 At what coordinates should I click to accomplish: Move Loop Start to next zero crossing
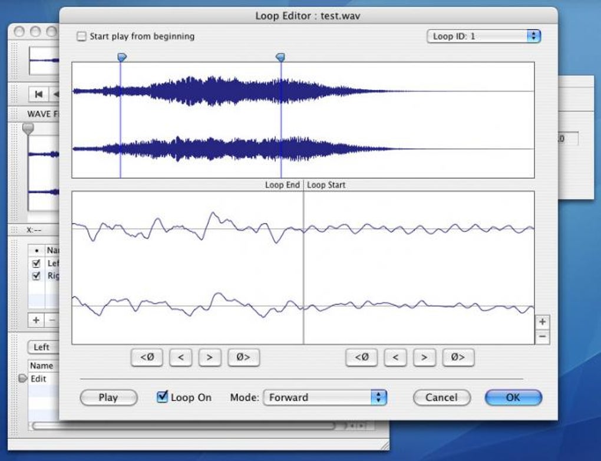(458, 357)
